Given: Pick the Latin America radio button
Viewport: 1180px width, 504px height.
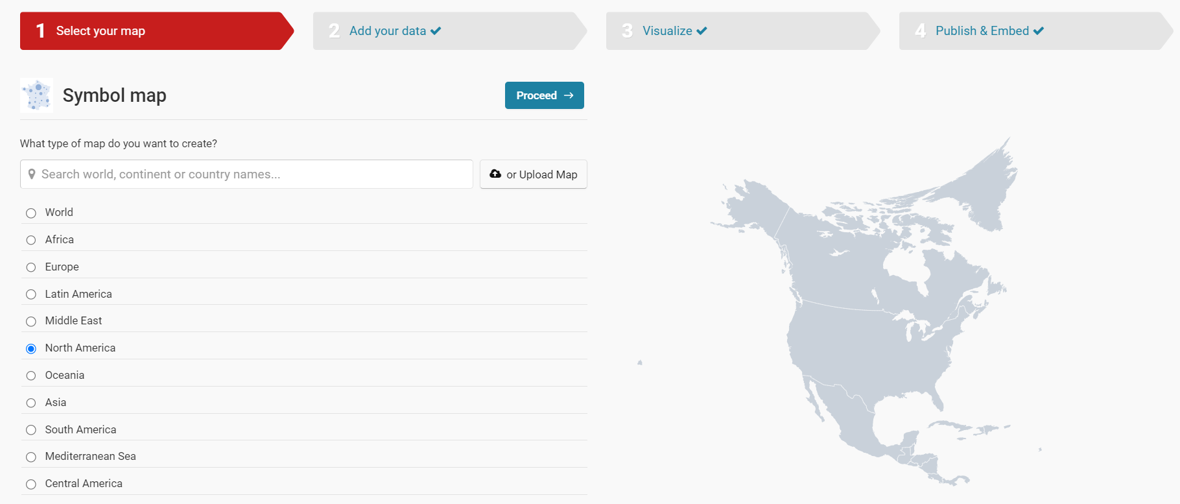Looking at the screenshot, I should click(31, 294).
